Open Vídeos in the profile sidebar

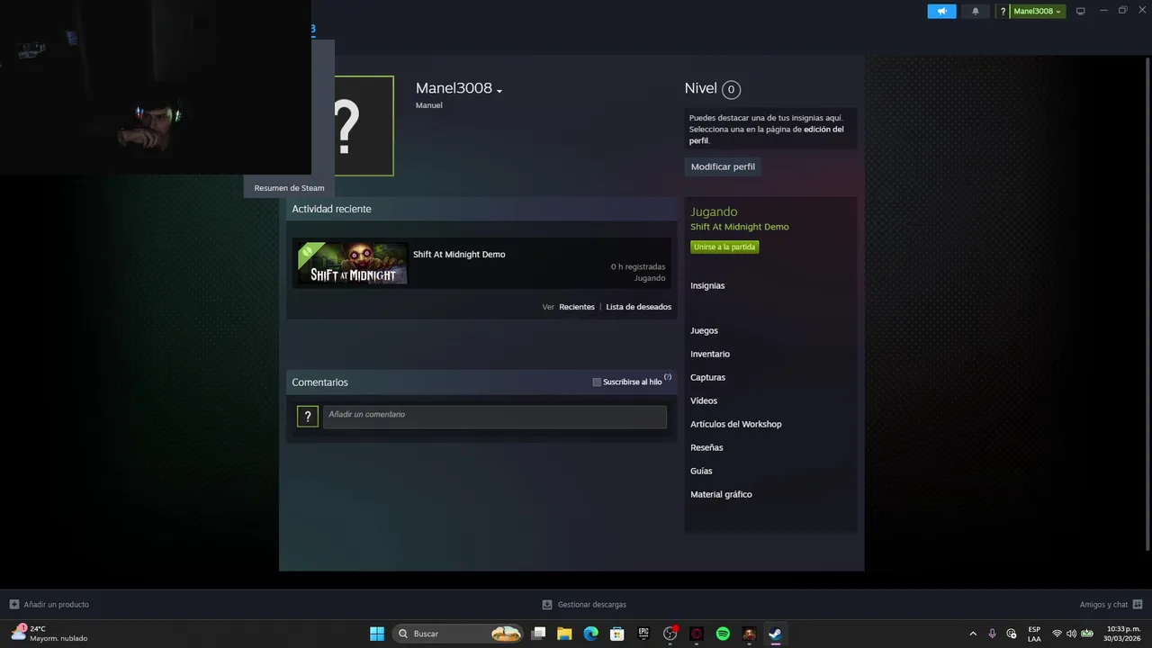click(x=704, y=400)
